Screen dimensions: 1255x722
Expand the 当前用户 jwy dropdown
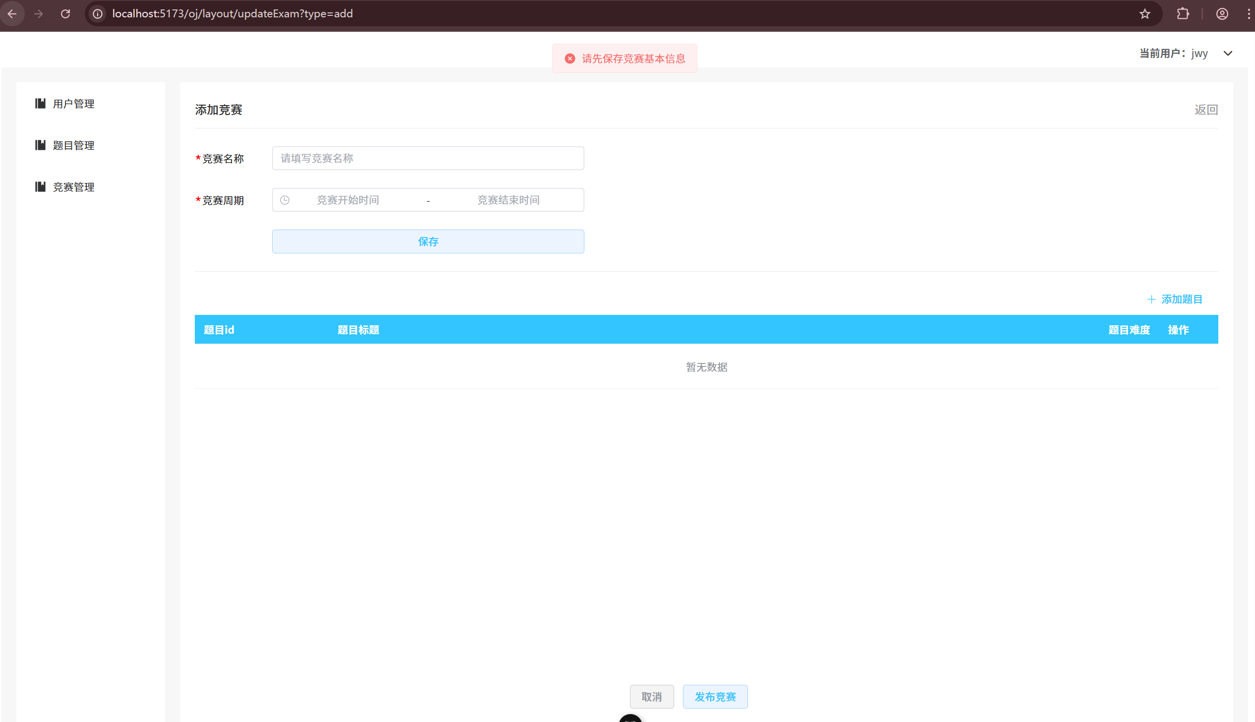[x=1228, y=53]
